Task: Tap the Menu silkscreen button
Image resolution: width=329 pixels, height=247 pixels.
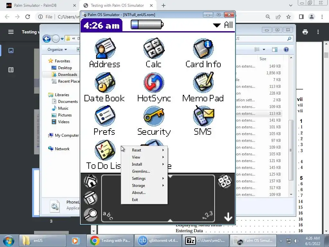Action: coord(90,198)
